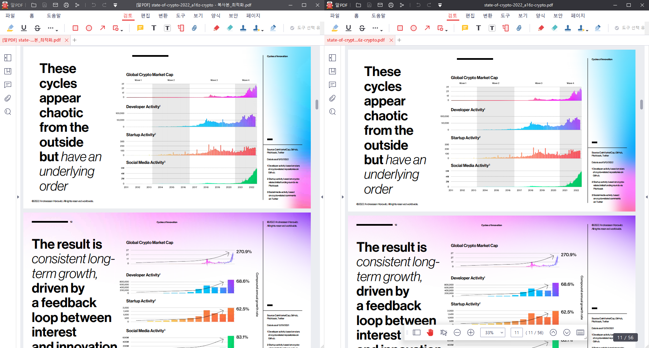Select the highlighter tool in the right window
Image resolution: width=649 pixels, height=348 pixels.
(x=335, y=28)
